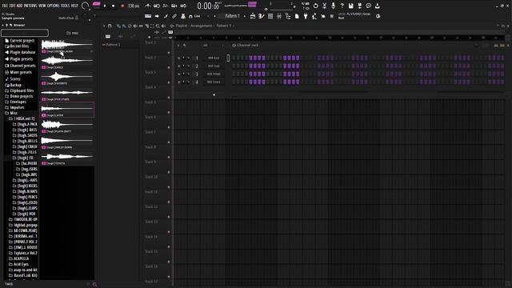Open the FILE menu
This screenshot has height=288, width=512.
coord(5,6)
